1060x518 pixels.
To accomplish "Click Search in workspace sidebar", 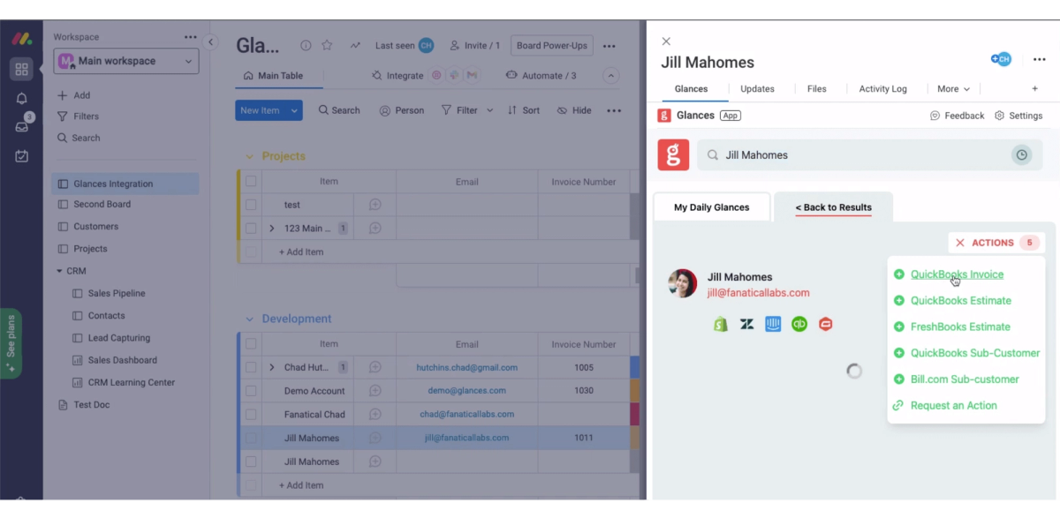I will (79, 138).
